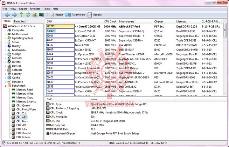Select the Database icon in tree
This screenshot has height=147, width=229.
pyautogui.click(x=9, y=82)
